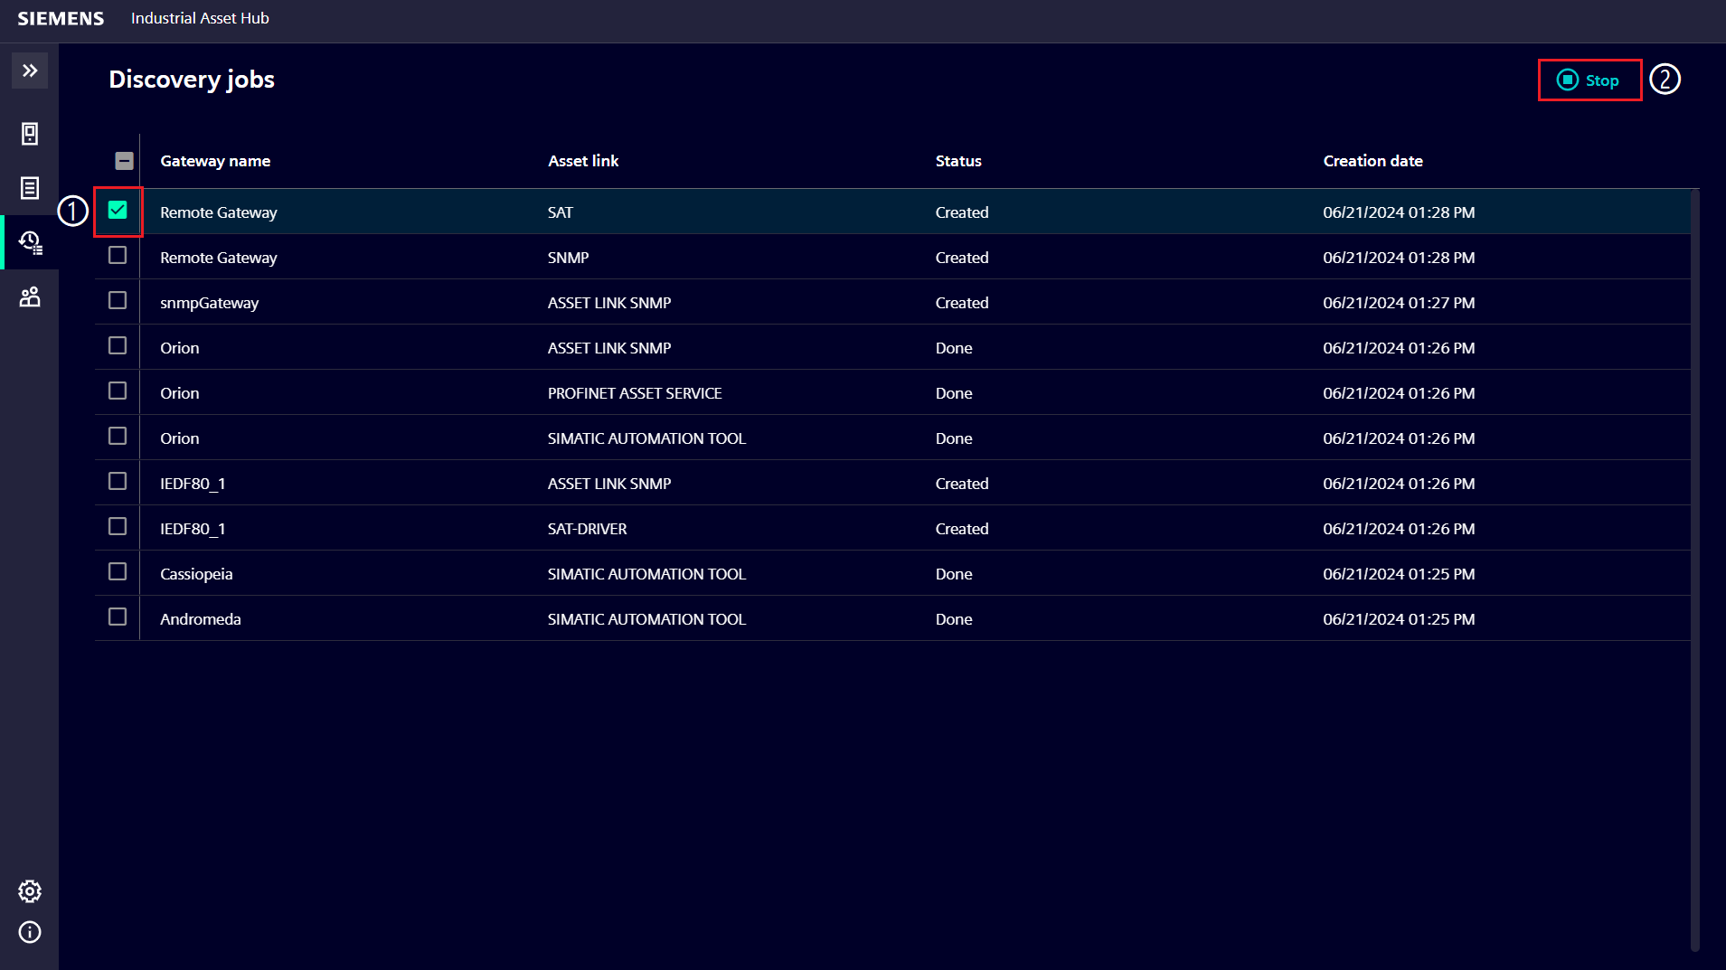Uncheck the Remote Gateway SAT job checkbox
Image resolution: width=1726 pixels, height=970 pixels.
(x=118, y=211)
